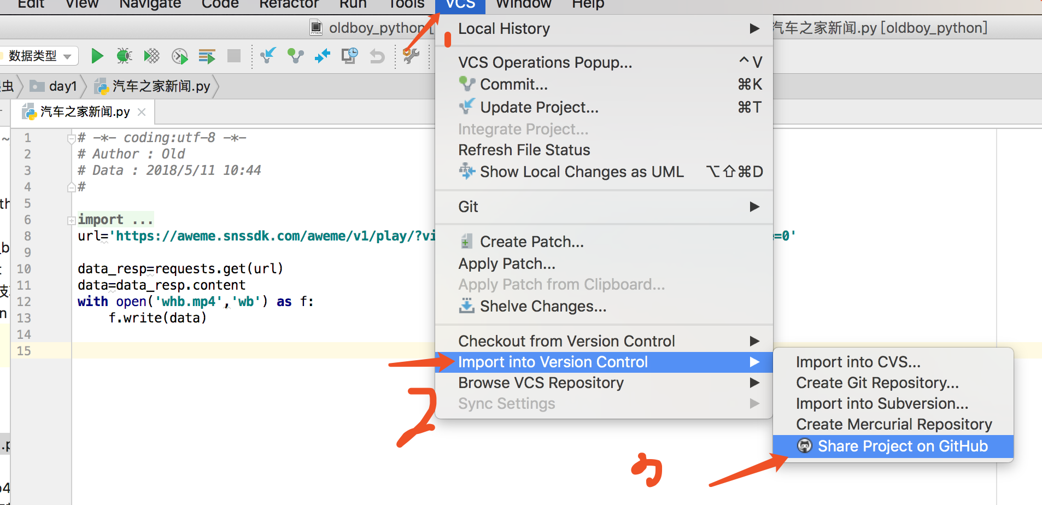Choose Import into CVS… in the submenu
Viewport: 1042px width, 505px height.
(x=893, y=362)
